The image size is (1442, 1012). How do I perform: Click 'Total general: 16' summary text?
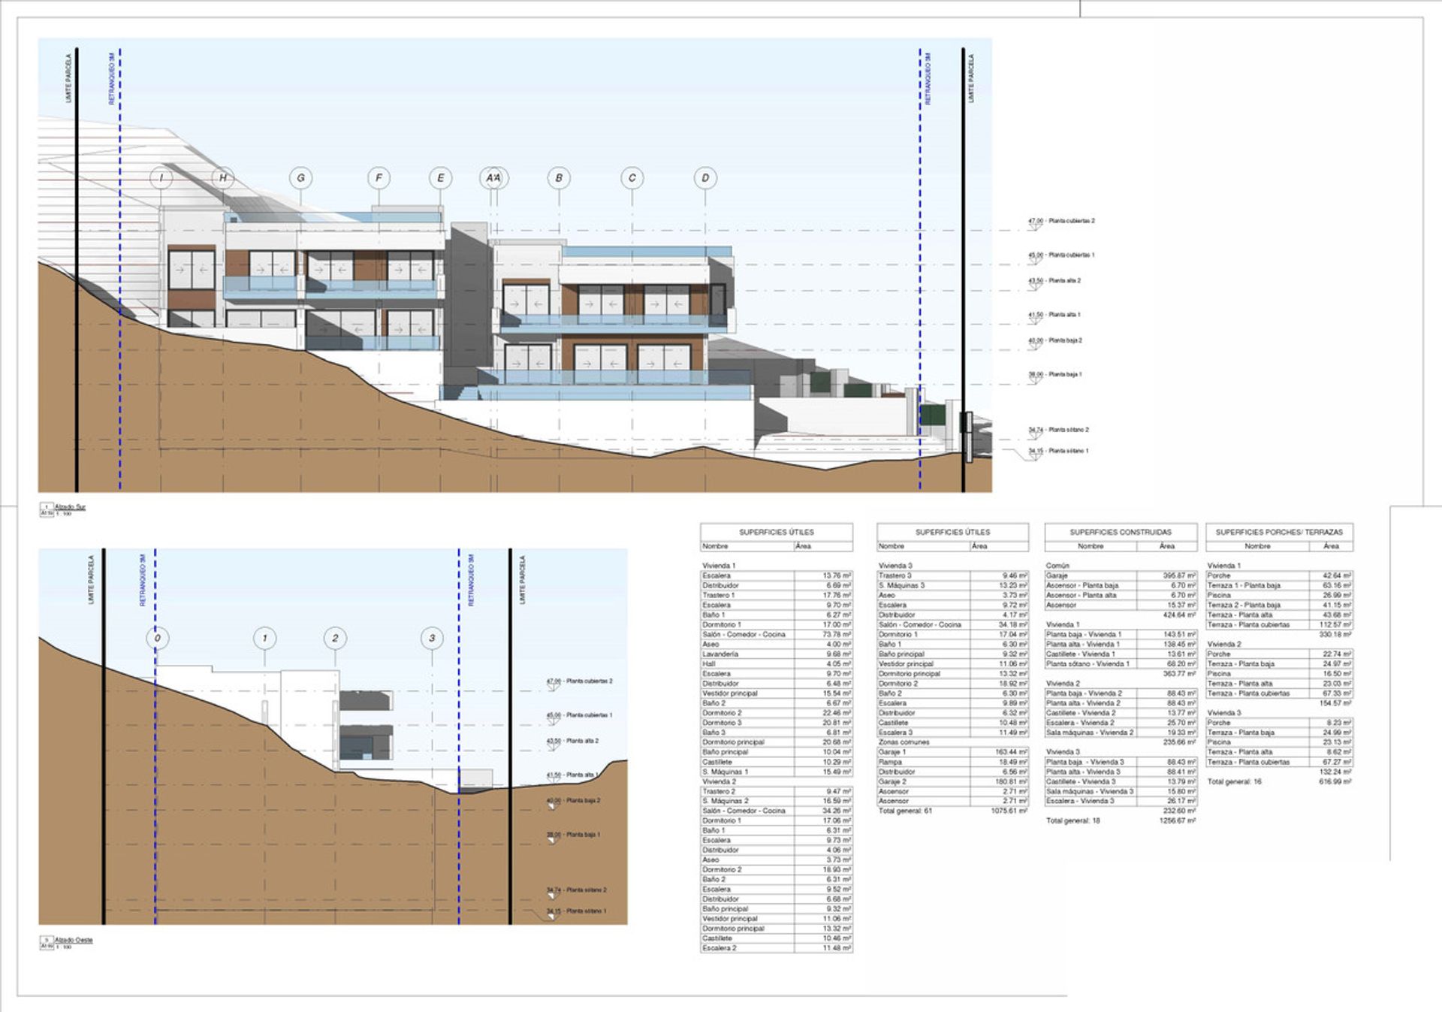pos(1235,781)
